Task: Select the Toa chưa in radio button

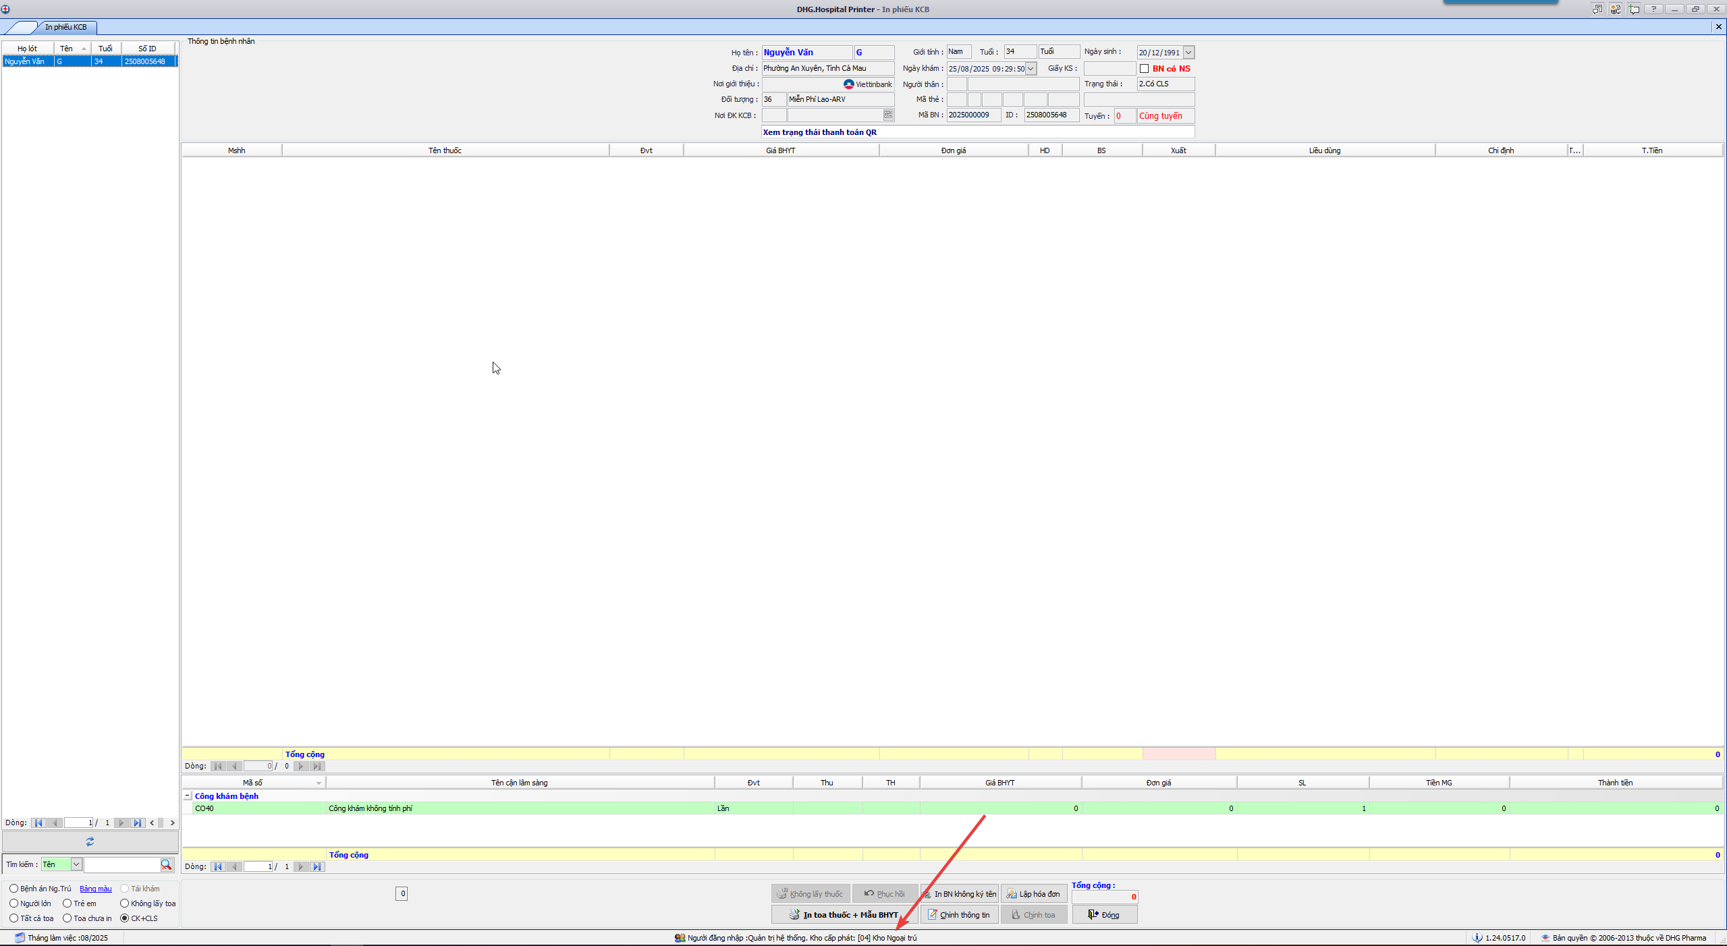Action: (x=67, y=918)
